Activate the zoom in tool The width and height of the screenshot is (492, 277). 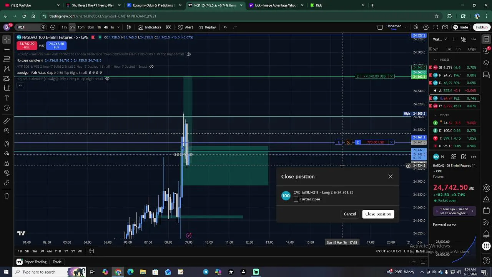point(7,131)
